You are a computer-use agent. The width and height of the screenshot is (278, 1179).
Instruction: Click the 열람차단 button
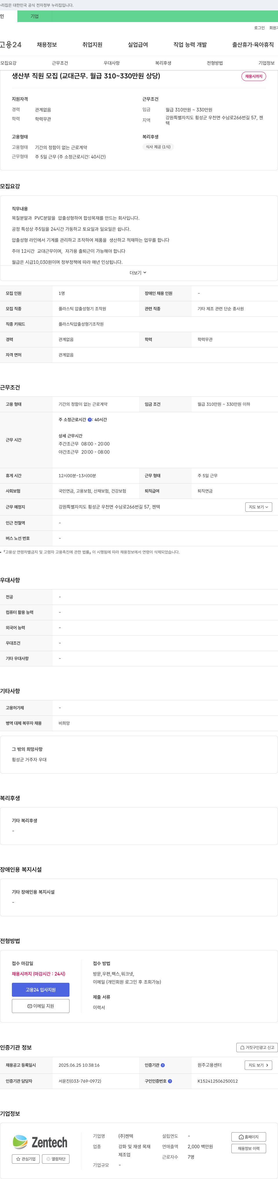coord(56,1159)
